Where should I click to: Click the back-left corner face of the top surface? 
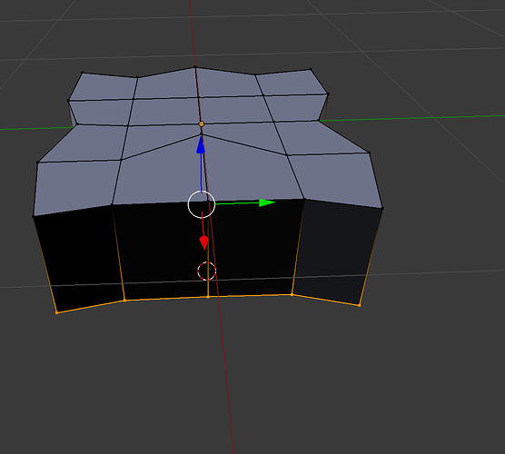(x=103, y=87)
